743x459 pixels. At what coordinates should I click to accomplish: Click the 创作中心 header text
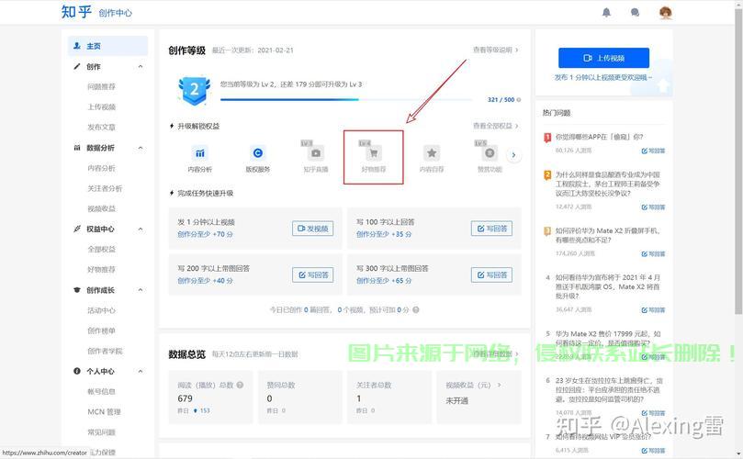pos(115,13)
